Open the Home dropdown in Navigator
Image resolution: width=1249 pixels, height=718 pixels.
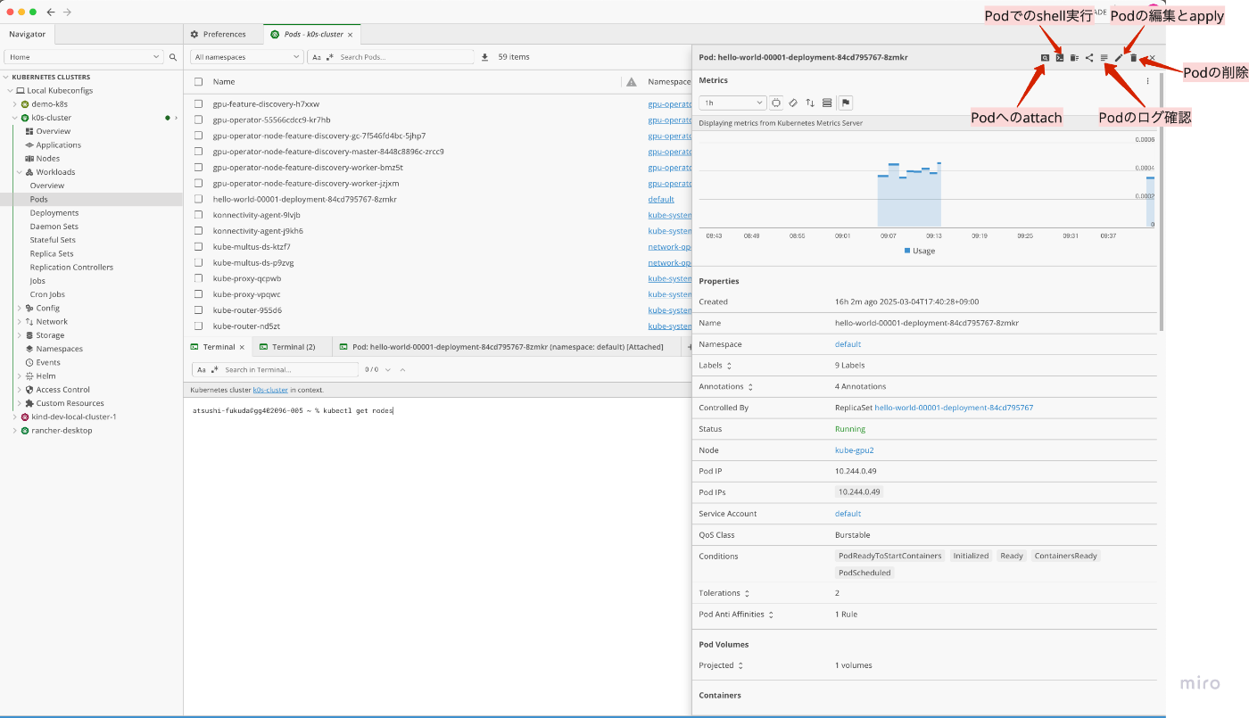tap(84, 57)
